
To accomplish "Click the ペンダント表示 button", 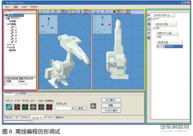I will click(111, 110).
